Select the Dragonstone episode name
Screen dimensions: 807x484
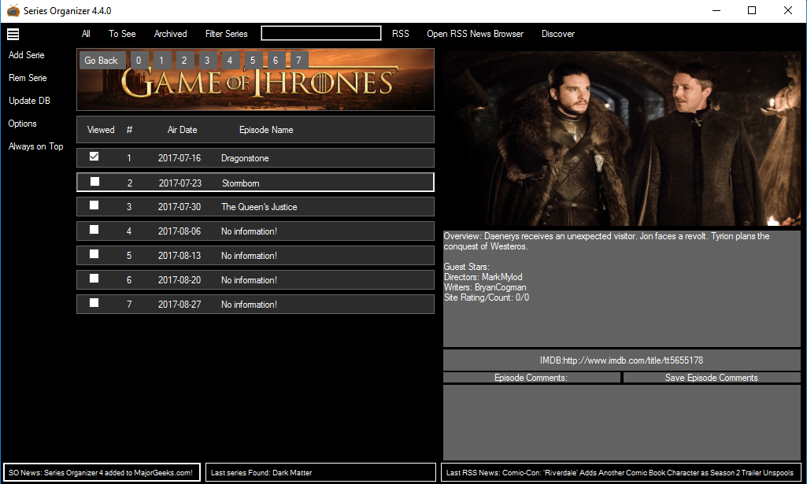tap(245, 158)
